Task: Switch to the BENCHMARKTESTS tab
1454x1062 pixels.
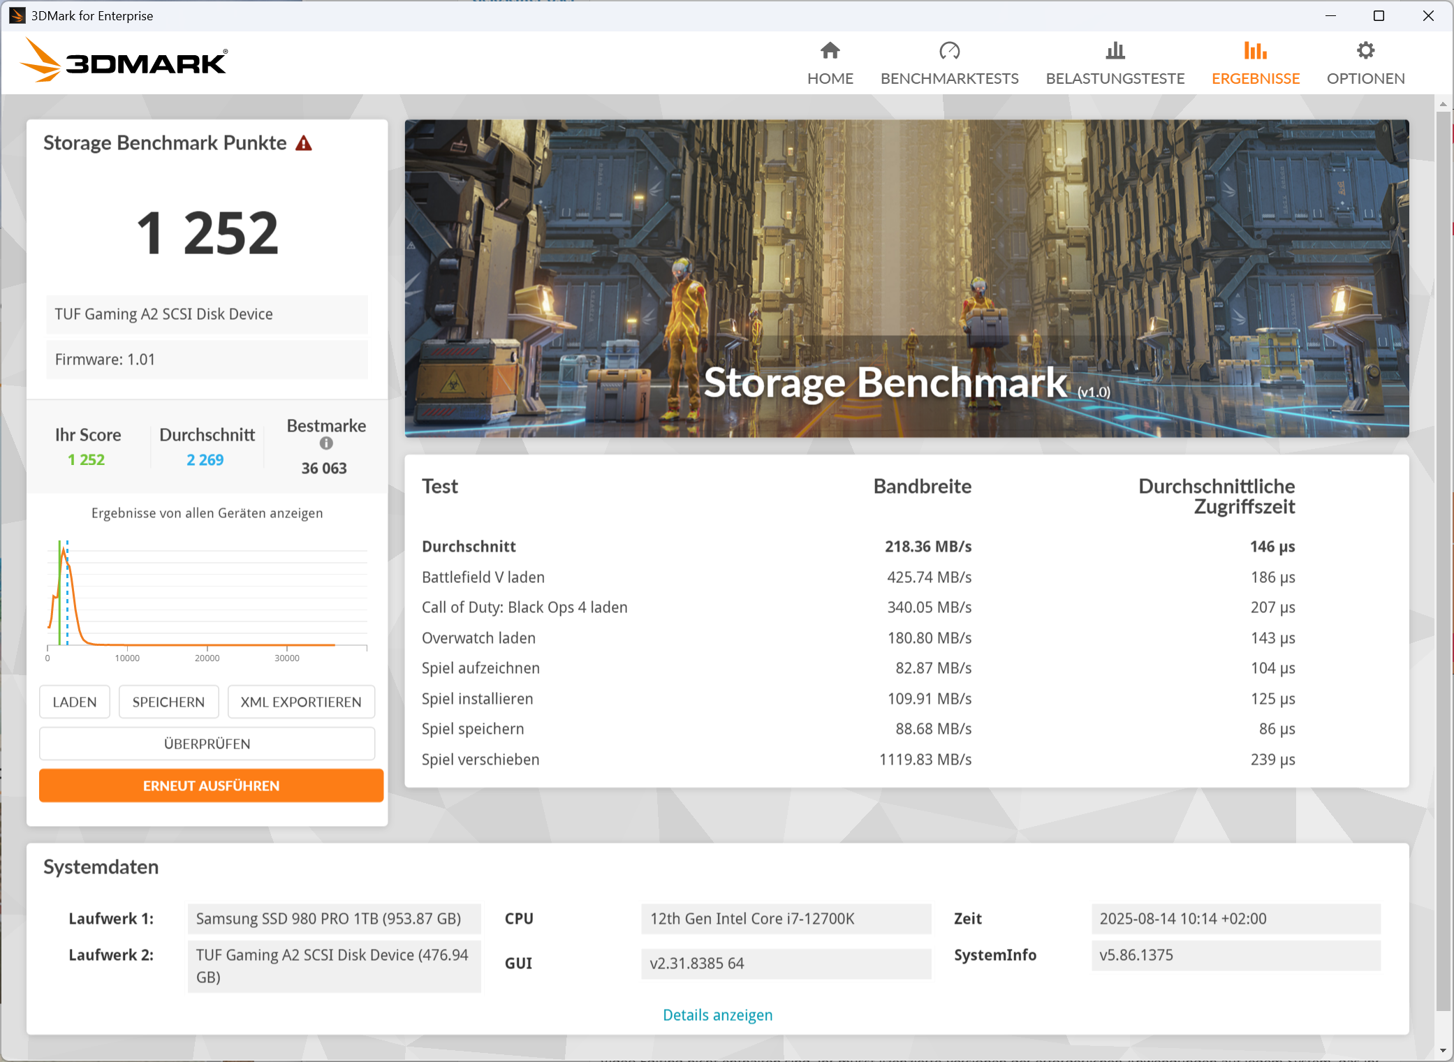Action: point(949,78)
